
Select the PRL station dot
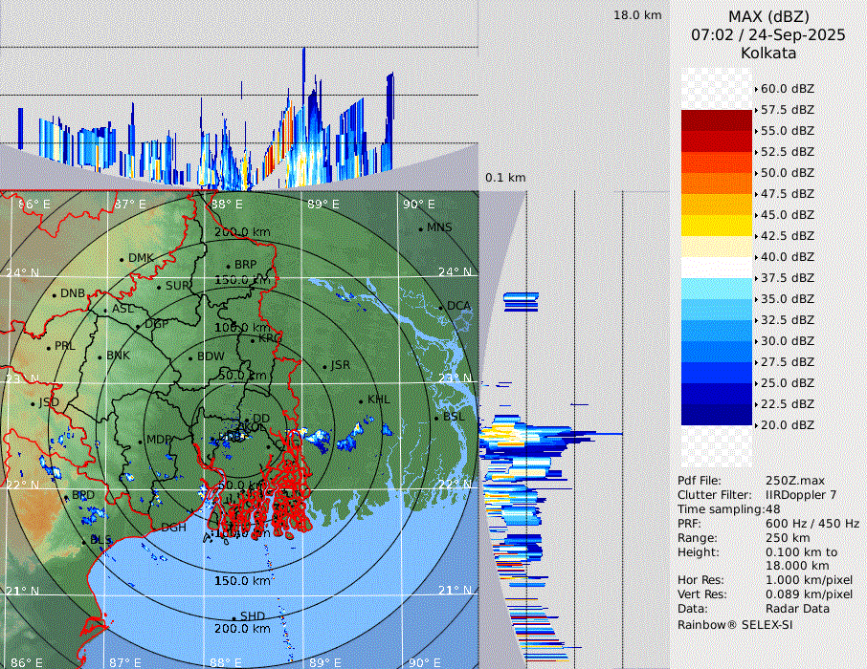(48, 347)
